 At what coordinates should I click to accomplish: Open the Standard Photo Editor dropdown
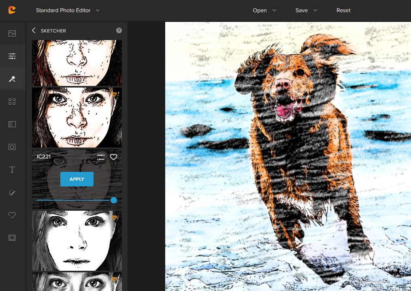(68, 10)
